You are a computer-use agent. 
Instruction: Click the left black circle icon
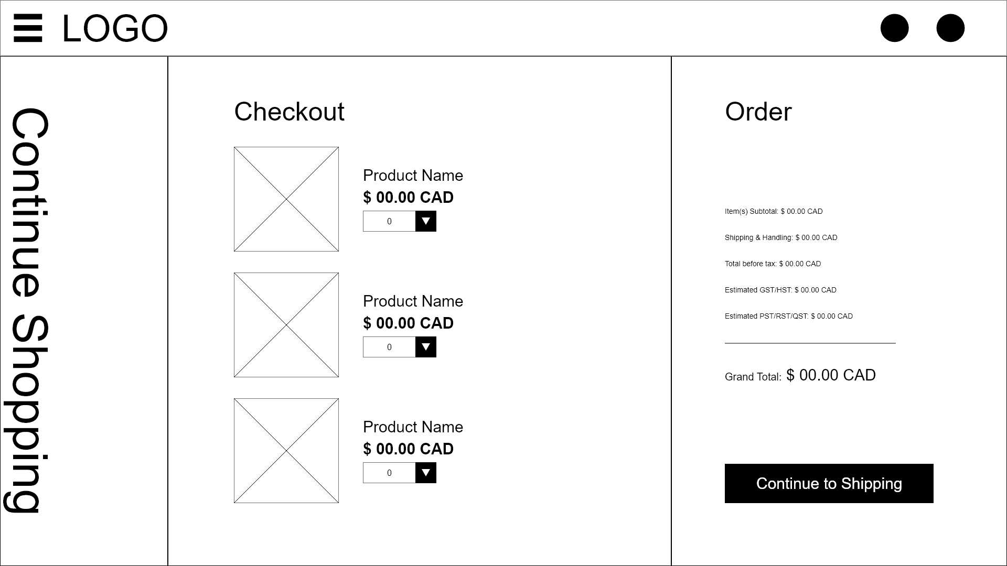tap(894, 28)
